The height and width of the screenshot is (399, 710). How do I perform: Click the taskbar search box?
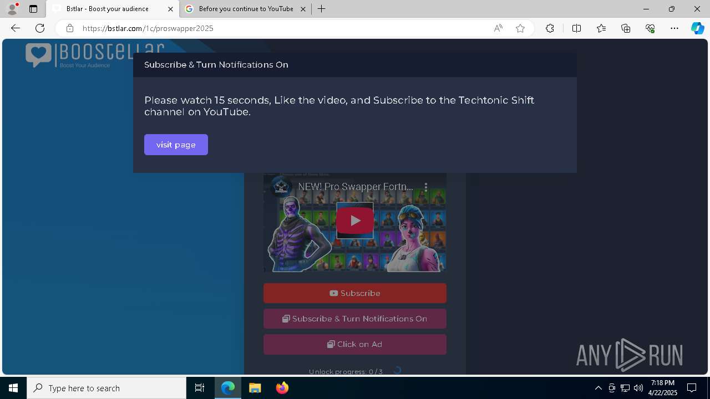106,388
